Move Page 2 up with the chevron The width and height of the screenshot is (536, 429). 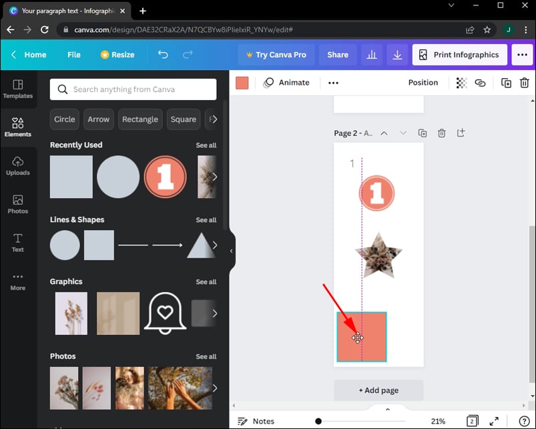(x=384, y=133)
